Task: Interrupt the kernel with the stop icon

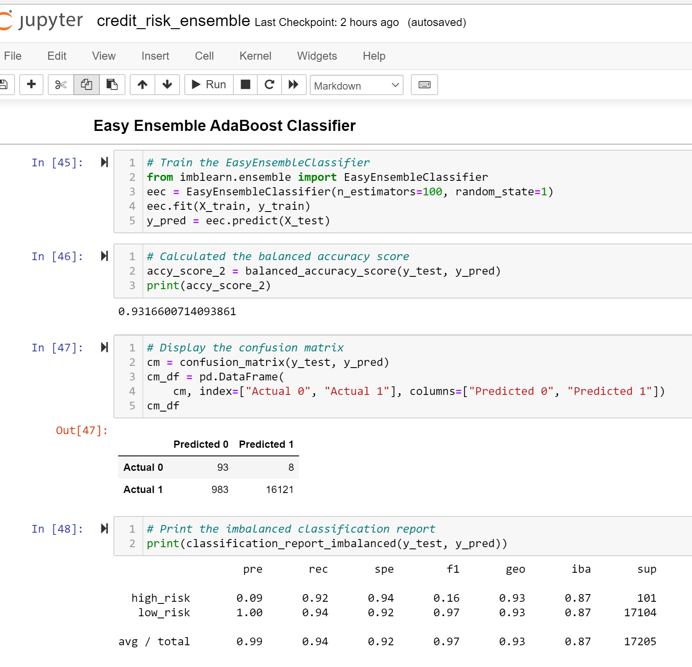Action: 245,85
